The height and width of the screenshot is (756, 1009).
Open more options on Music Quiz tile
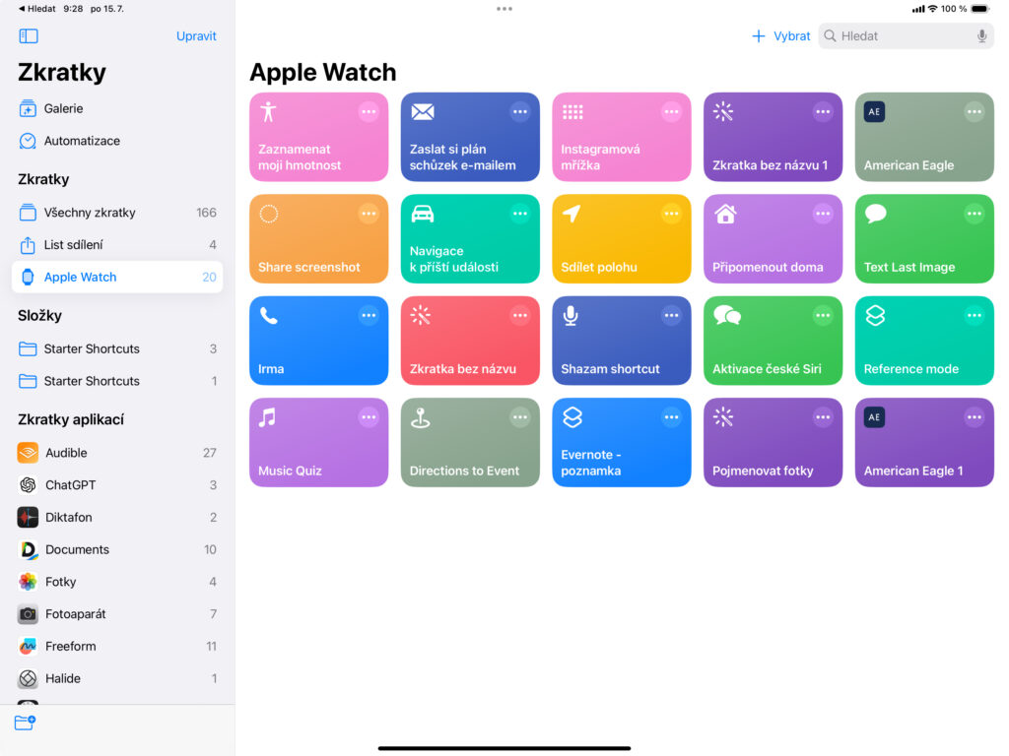(x=369, y=417)
